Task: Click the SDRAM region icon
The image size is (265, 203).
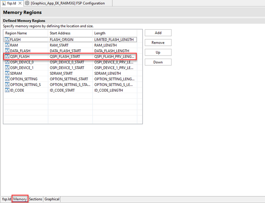Action: coord(7,74)
